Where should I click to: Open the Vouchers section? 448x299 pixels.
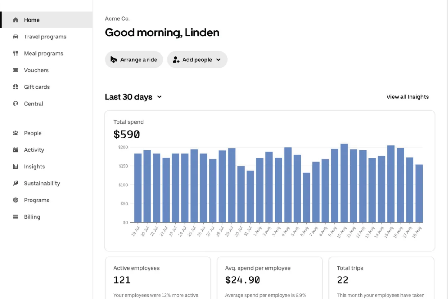tap(36, 70)
